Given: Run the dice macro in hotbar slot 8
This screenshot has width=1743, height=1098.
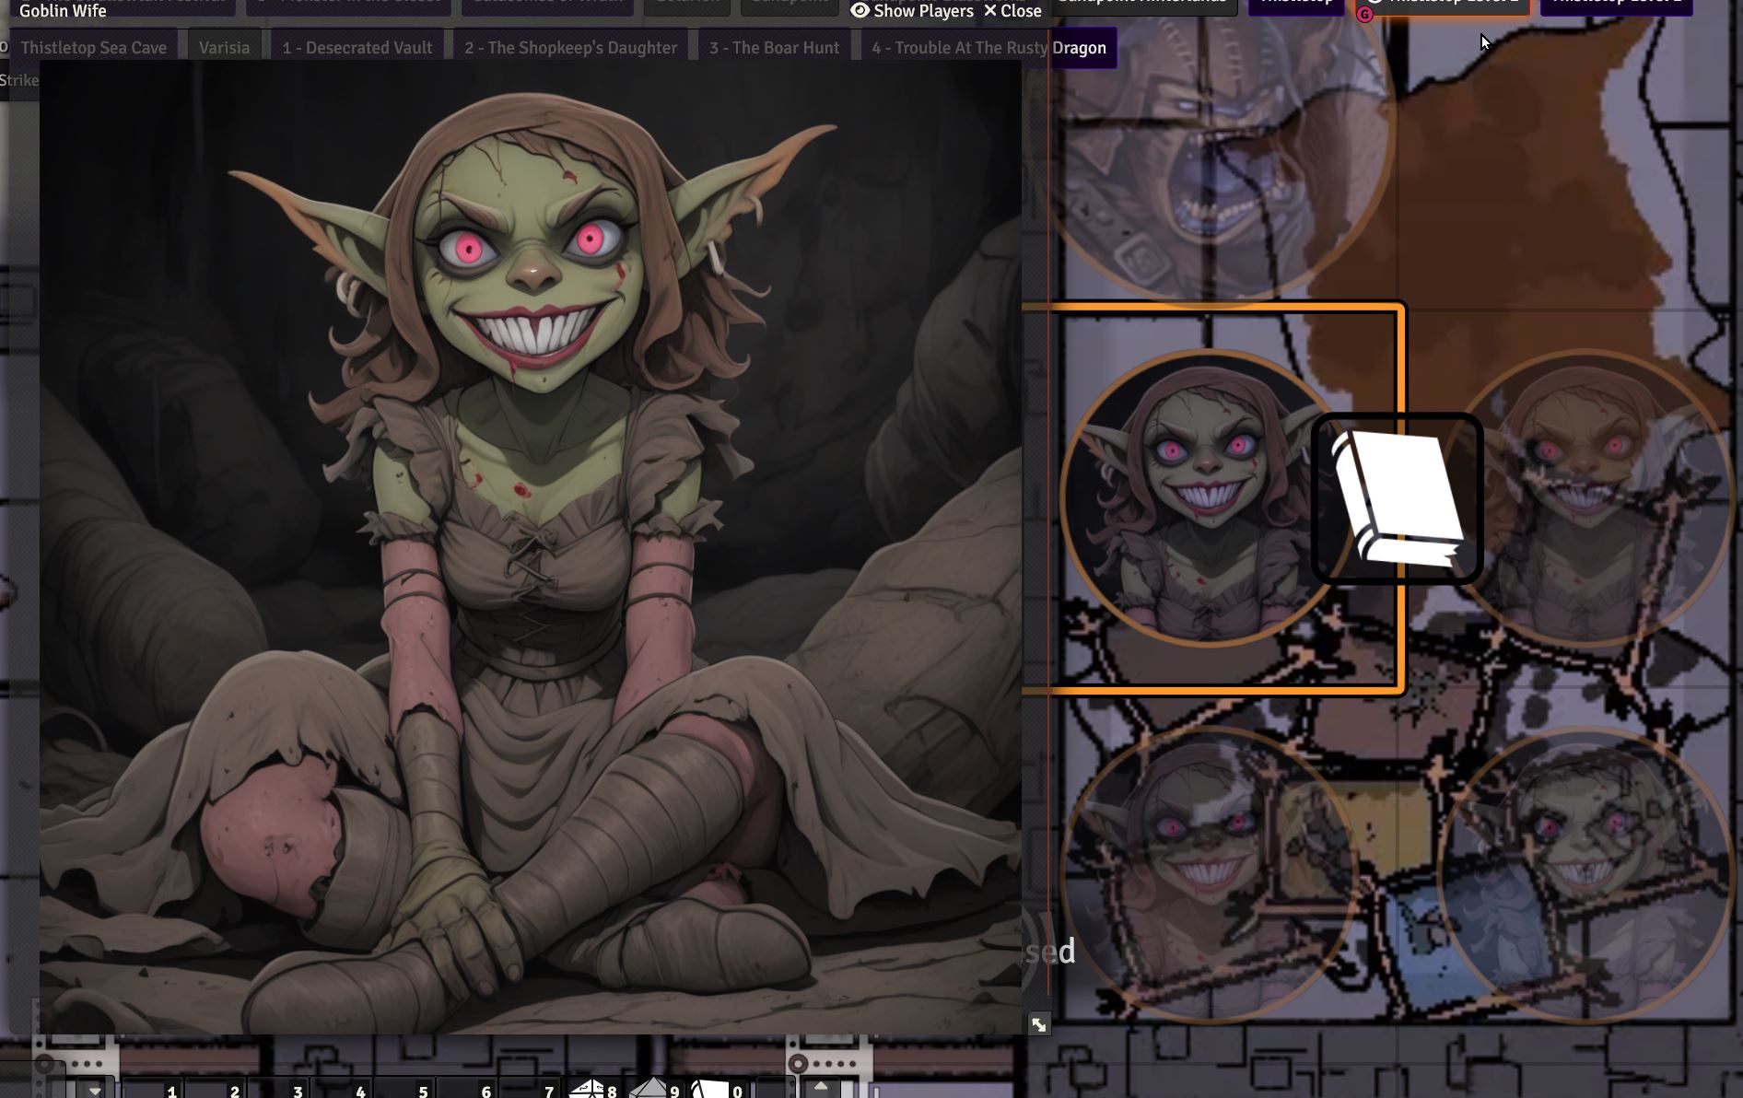Looking at the screenshot, I should tap(592, 1088).
